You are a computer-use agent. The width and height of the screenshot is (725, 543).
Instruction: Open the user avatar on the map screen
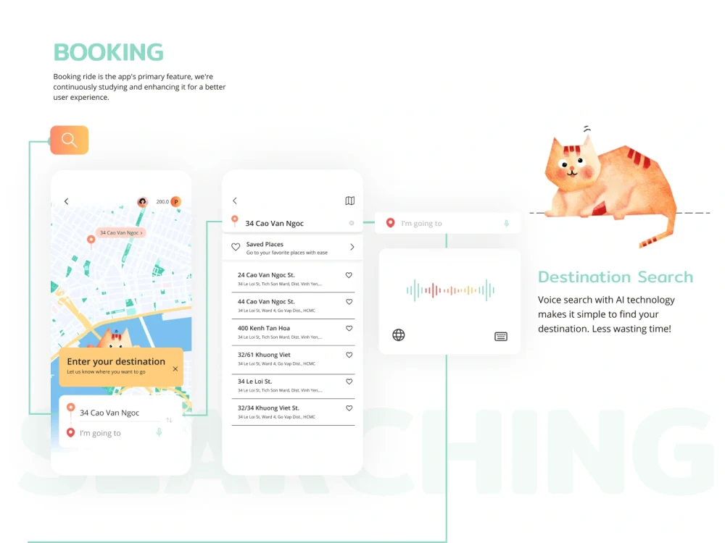tap(142, 202)
